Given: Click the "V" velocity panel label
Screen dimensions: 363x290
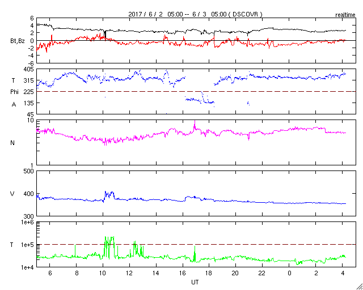Looking at the screenshot, I should [x=12, y=194].
